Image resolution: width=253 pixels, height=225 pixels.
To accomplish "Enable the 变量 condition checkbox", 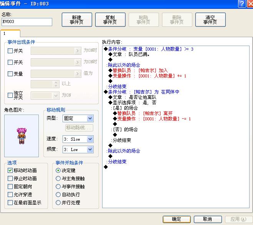I will [10, 74].
